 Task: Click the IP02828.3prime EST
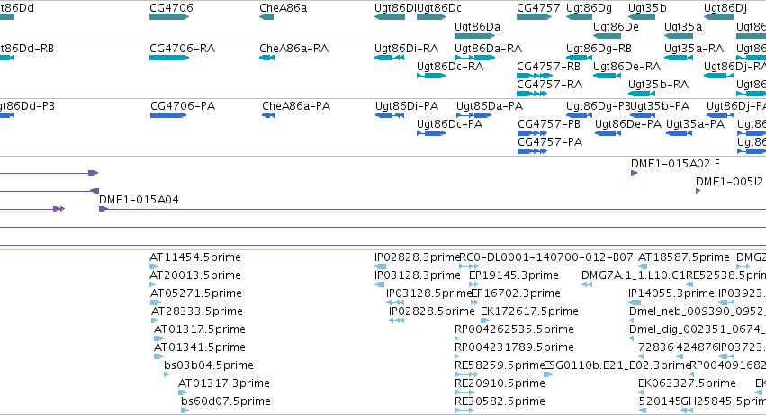(x=380, y=266)
